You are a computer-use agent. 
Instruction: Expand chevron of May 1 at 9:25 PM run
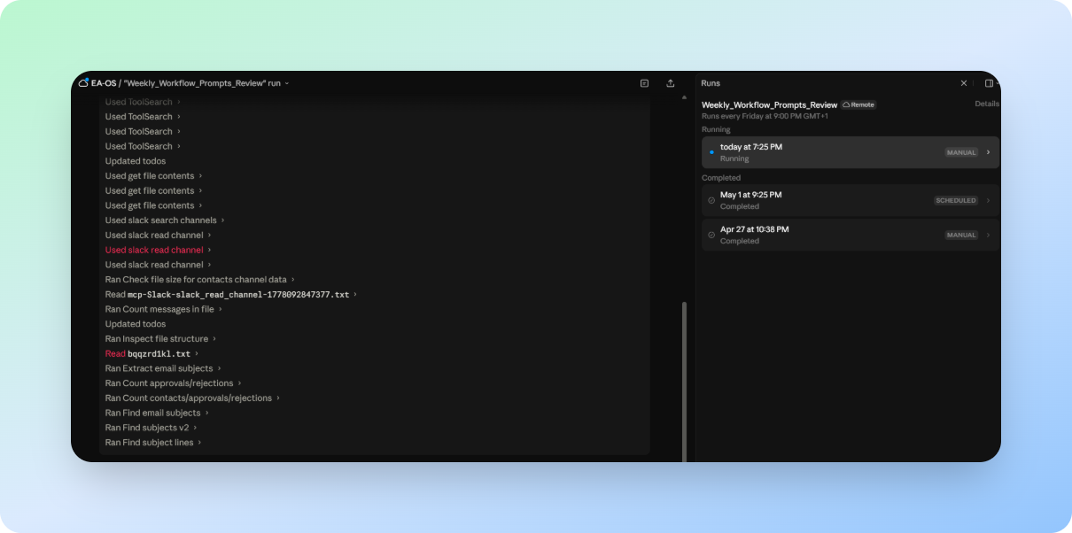pyautogui.click(x=989, y=200)
